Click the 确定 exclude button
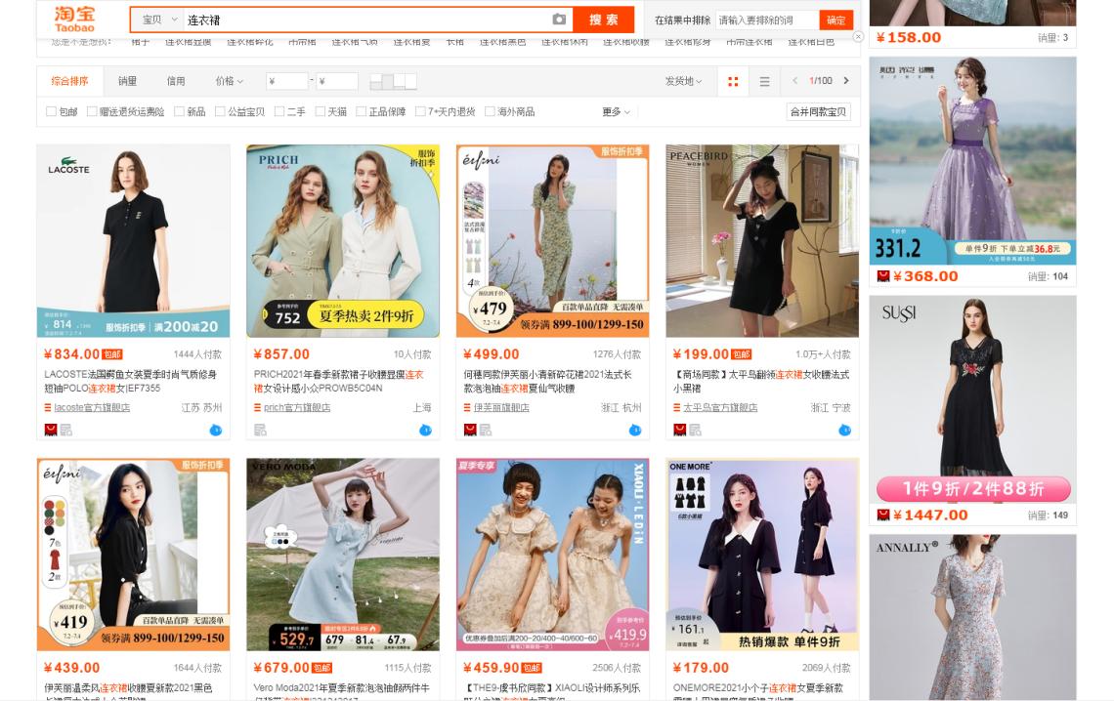Screen dimensions: 1114x701 coord(836,20)
